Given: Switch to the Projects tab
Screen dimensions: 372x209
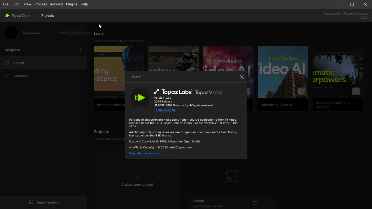Looking at the screenshot, I should tap(48, 16).
